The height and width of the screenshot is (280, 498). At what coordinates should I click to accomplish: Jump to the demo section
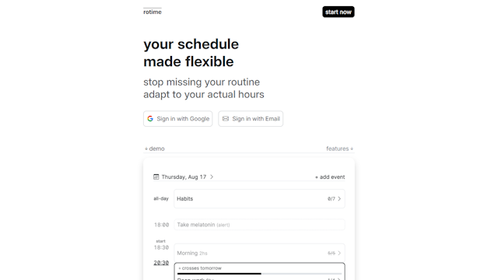[155, 149]
